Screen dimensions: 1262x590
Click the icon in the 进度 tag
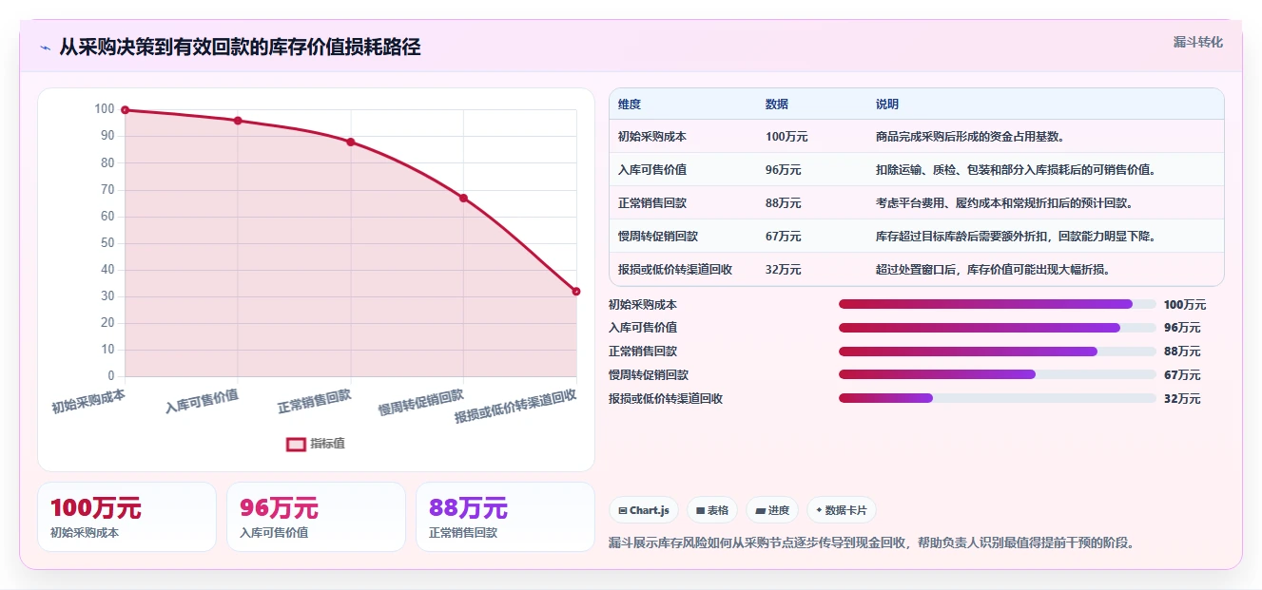760,511
